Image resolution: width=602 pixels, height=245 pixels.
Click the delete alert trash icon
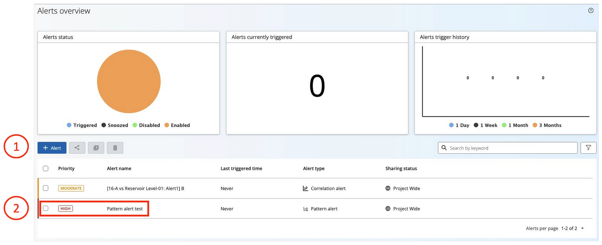click(115, 148)
